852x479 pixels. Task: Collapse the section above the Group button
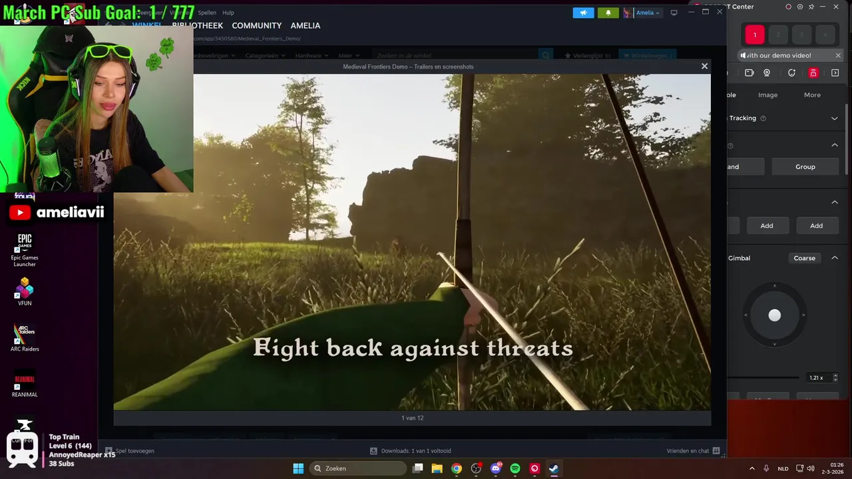click(835, 145)
